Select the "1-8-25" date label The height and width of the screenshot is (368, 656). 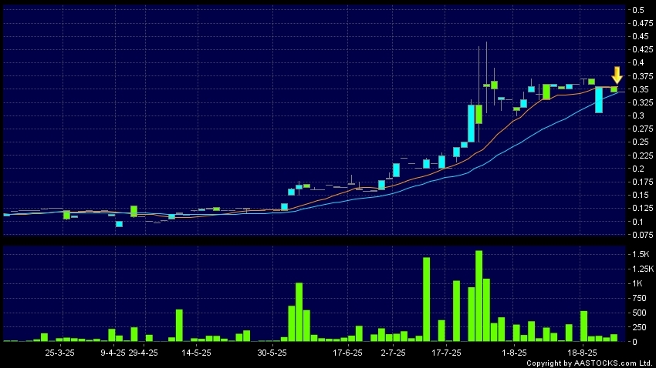click(x=514, y=353)
